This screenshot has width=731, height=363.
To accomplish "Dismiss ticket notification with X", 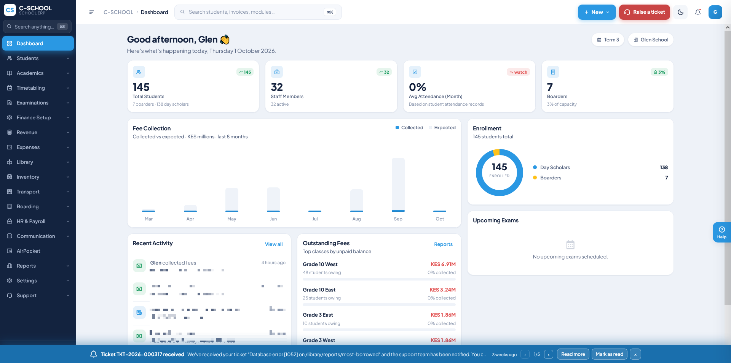I will (x=635, y=354).
